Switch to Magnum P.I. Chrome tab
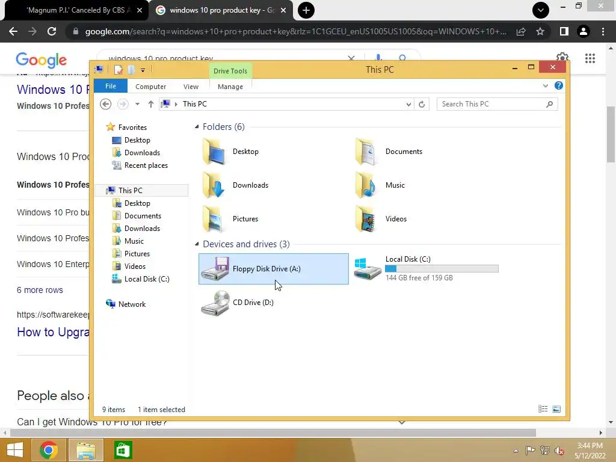Viewport: 616px width, 462px height. coord(76,10)
